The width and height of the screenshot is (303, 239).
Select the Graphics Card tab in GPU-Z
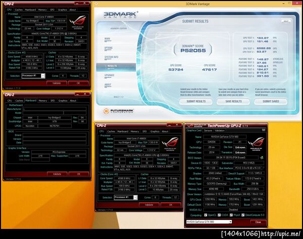click(194, 130)
